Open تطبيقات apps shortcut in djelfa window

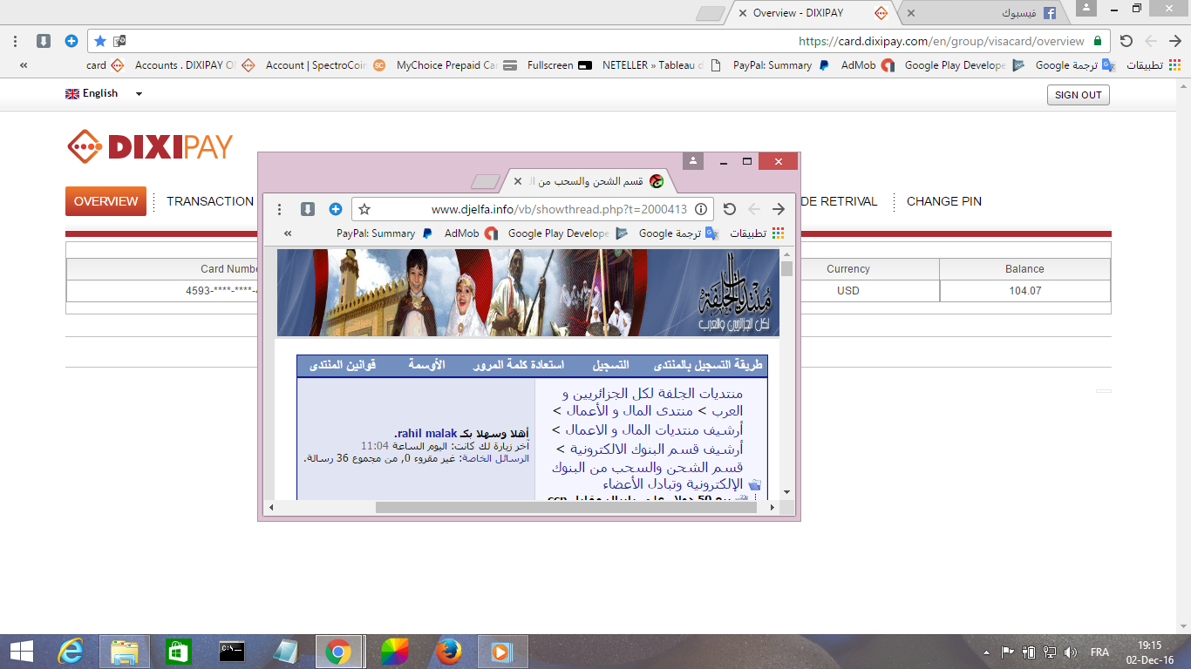(x=757, y=233)
